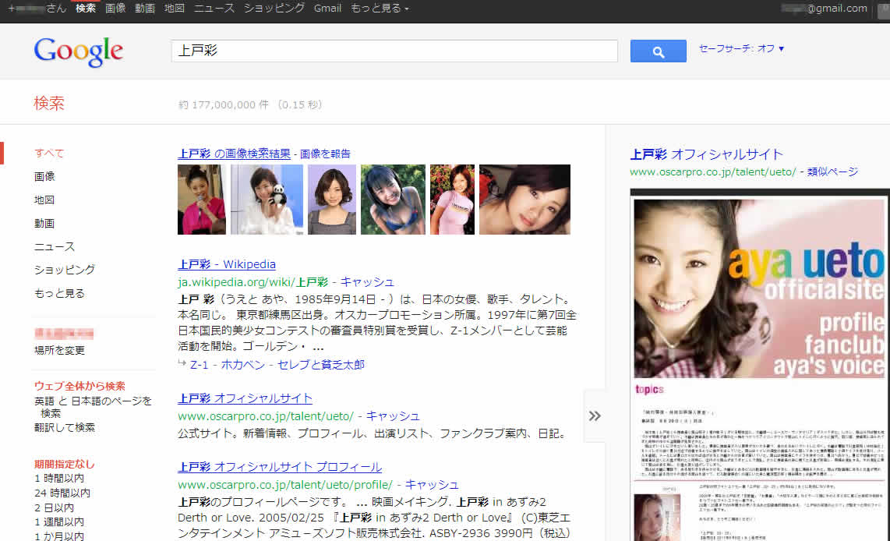Open ショッピング in the top navigation bar
The width and height of the screenshot is (890, 541).
(274, 9)
